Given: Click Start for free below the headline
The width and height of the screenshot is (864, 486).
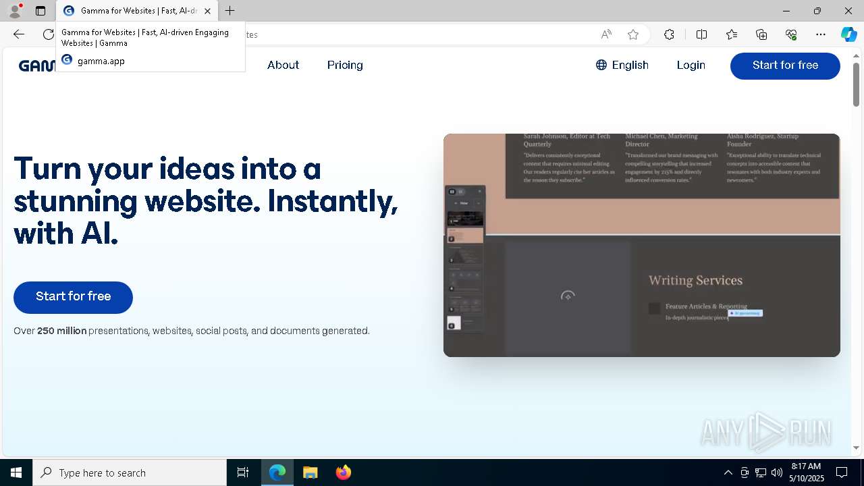Looking at the screenshot, I should pos(73,297).
